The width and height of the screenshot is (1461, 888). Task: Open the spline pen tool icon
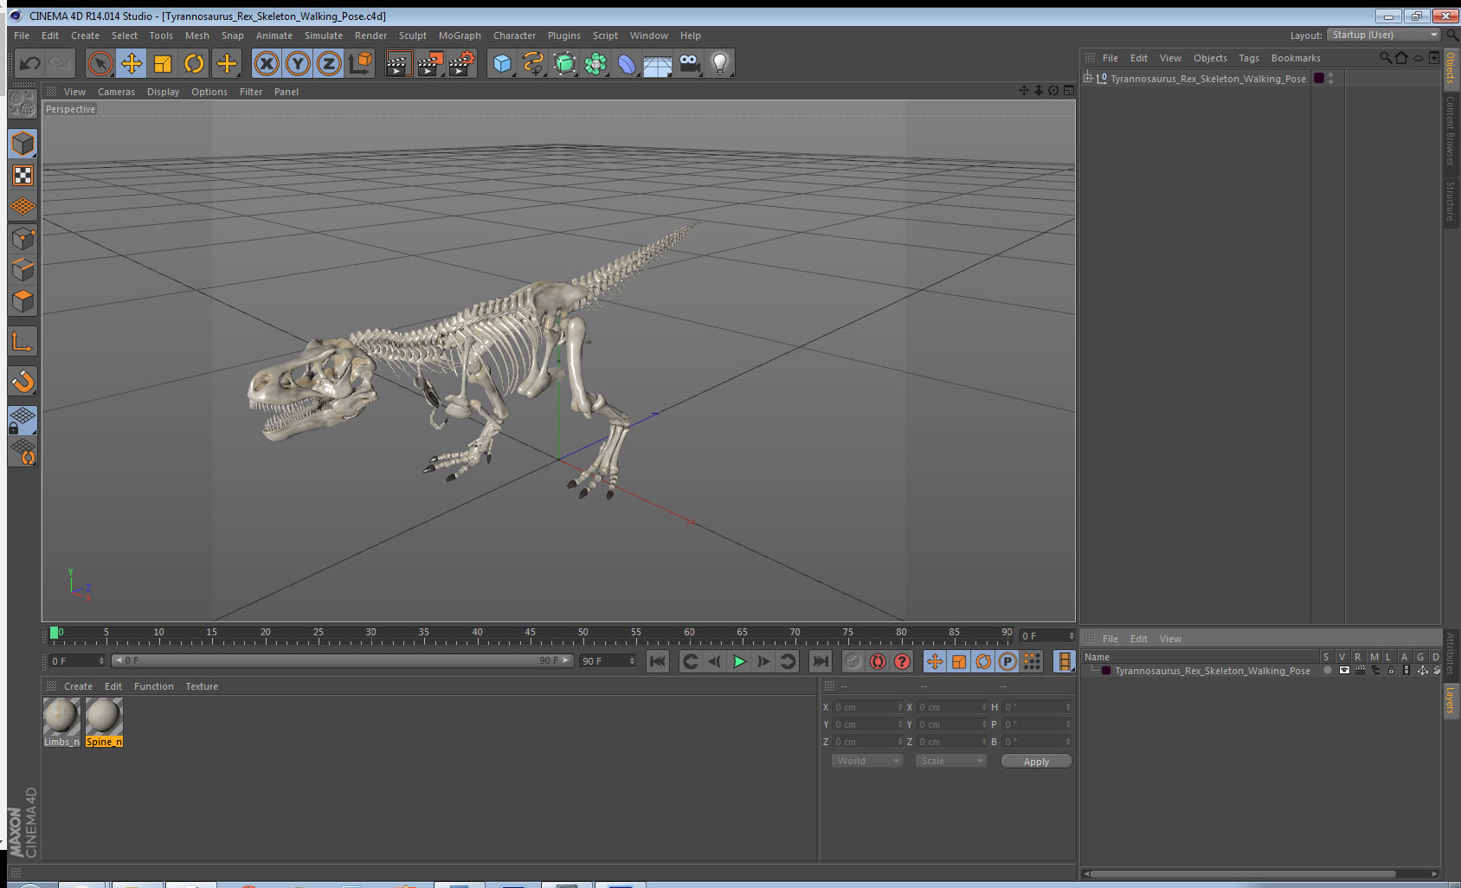click(533, 63)
